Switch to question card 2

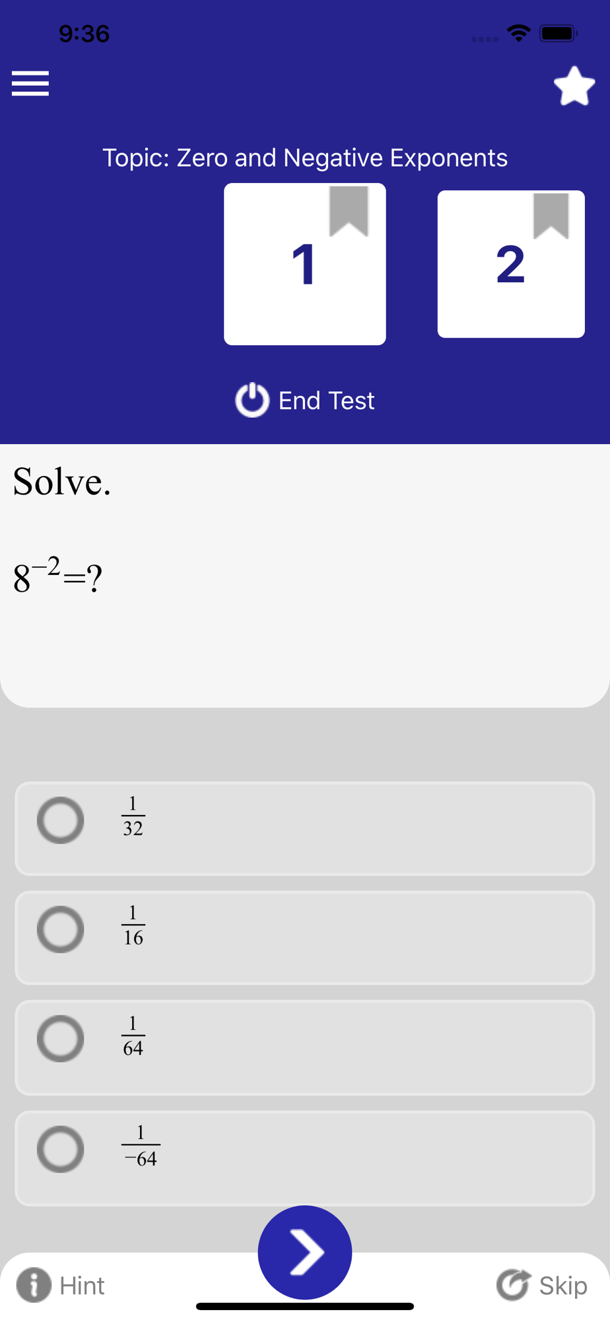coord(511,264)
